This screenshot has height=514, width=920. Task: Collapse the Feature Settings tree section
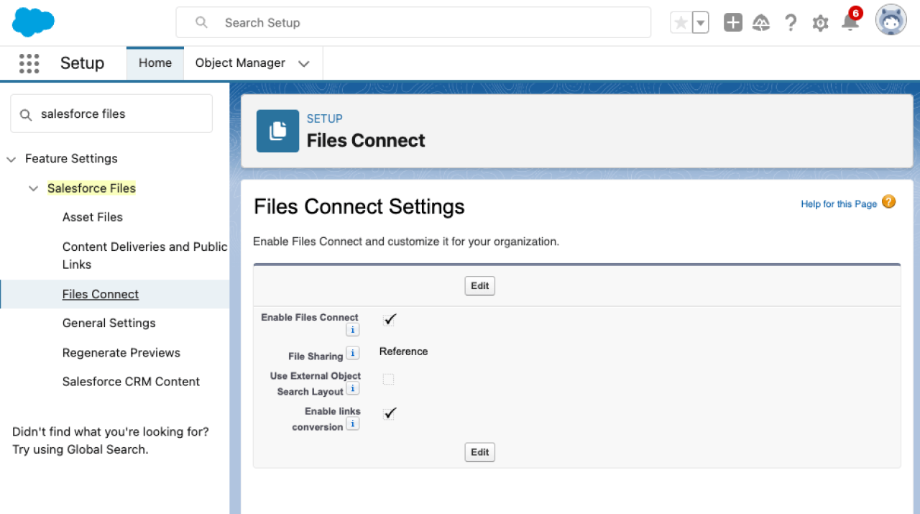coord(11,159)
